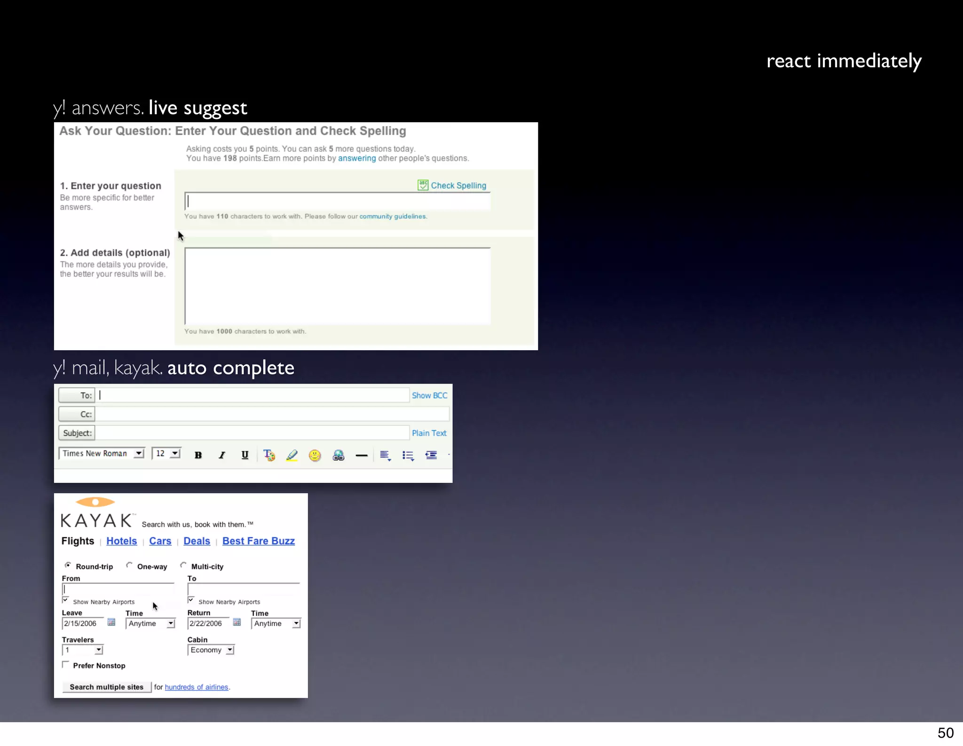Click the Kayak logo
The width and height of the screenshot is (963, 746).
(98, 512)
